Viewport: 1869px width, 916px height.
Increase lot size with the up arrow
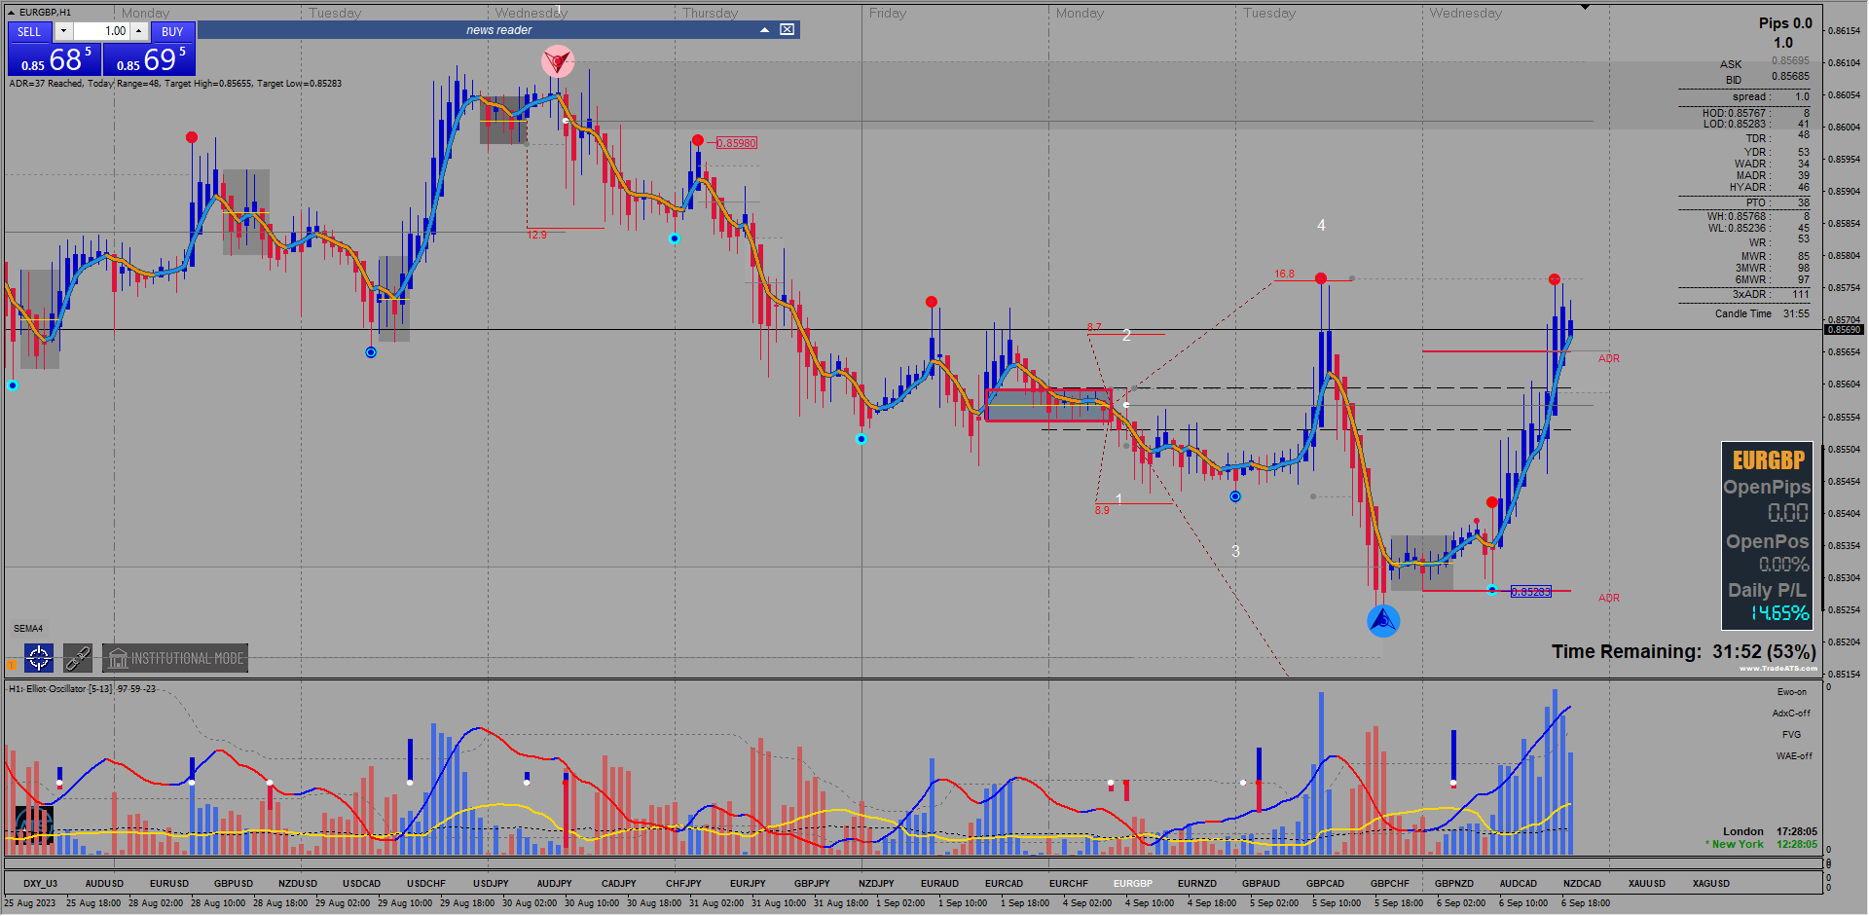point(138,31)
